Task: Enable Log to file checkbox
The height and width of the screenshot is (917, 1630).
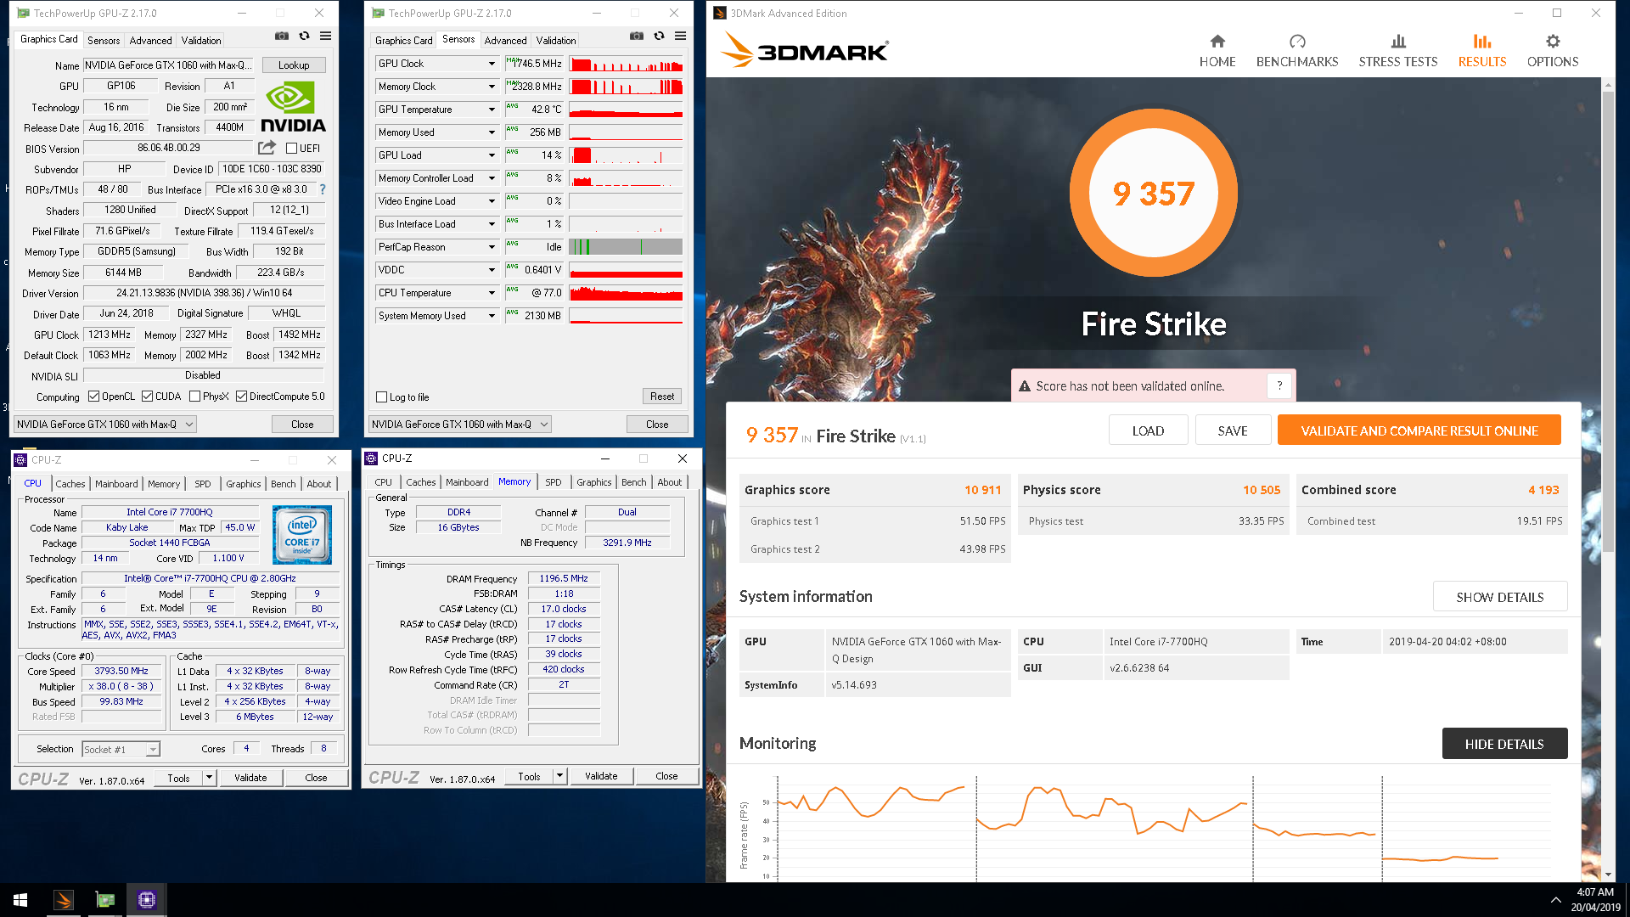Action: pyautogui.click(x=382, y=397)
